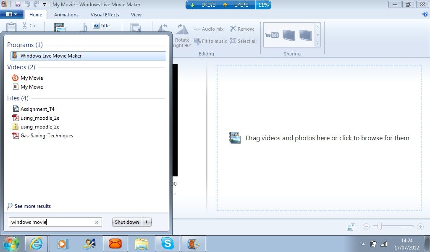Open the Movie Maker application menu button
The height and width of the screenshot is (252, 430).
pos(11,14)
